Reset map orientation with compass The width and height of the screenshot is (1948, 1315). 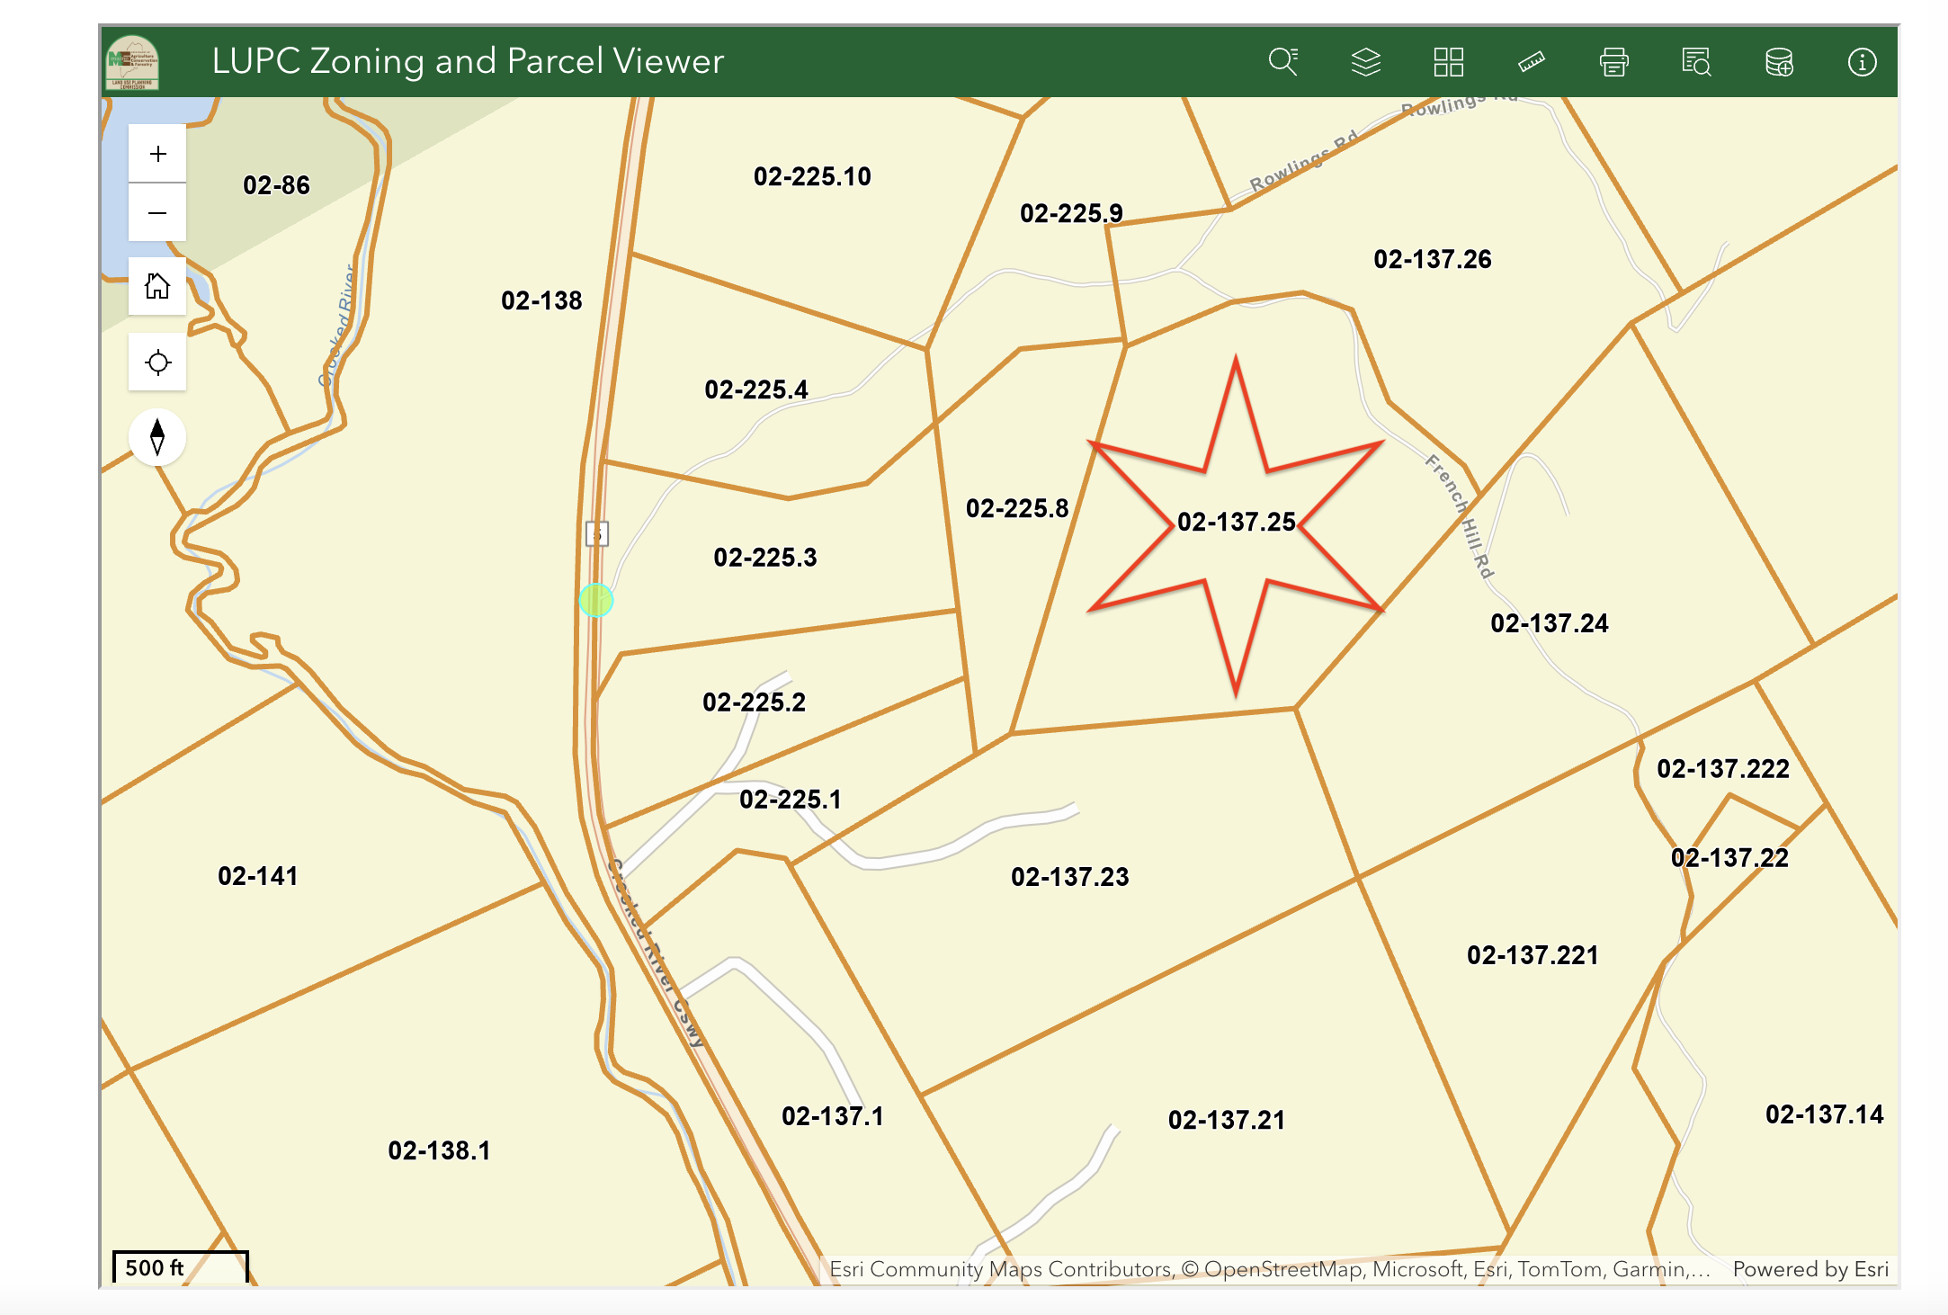tap(157, 437)
